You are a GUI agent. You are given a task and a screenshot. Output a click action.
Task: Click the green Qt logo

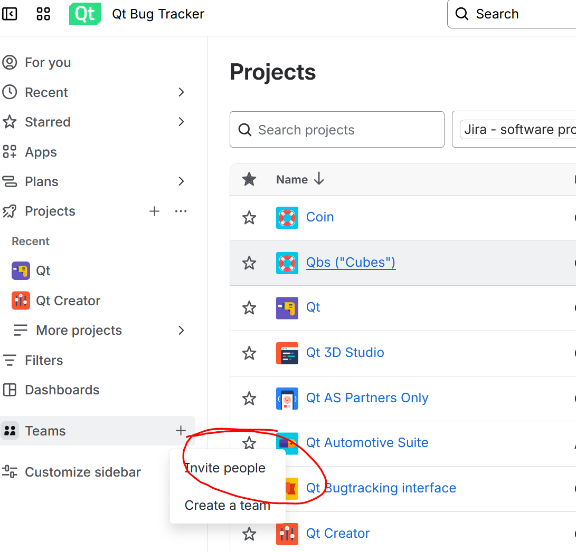[x=85, y=14]
